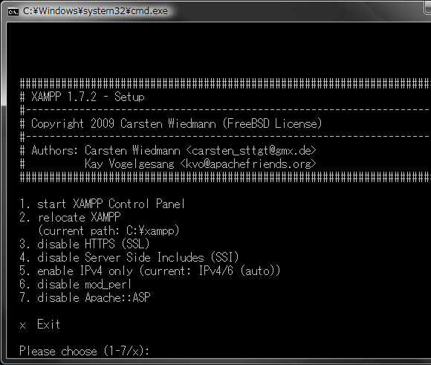The height and width of the screenshot is (365, 431).
Task: Click the 'x Exit' option line
Action: [40, 325]
